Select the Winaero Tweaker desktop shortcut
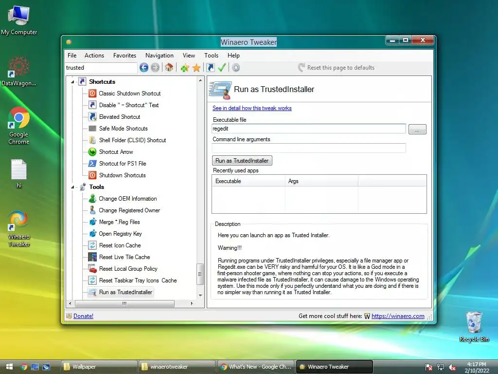Screen dimensions: 498x374 tap(19, 229)
